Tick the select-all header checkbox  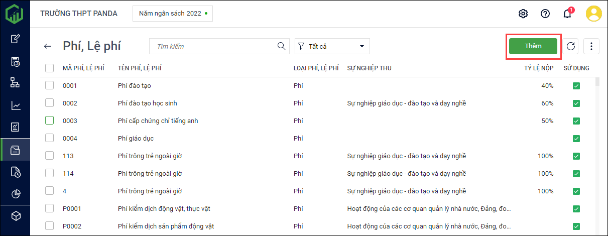click(49, 68)
